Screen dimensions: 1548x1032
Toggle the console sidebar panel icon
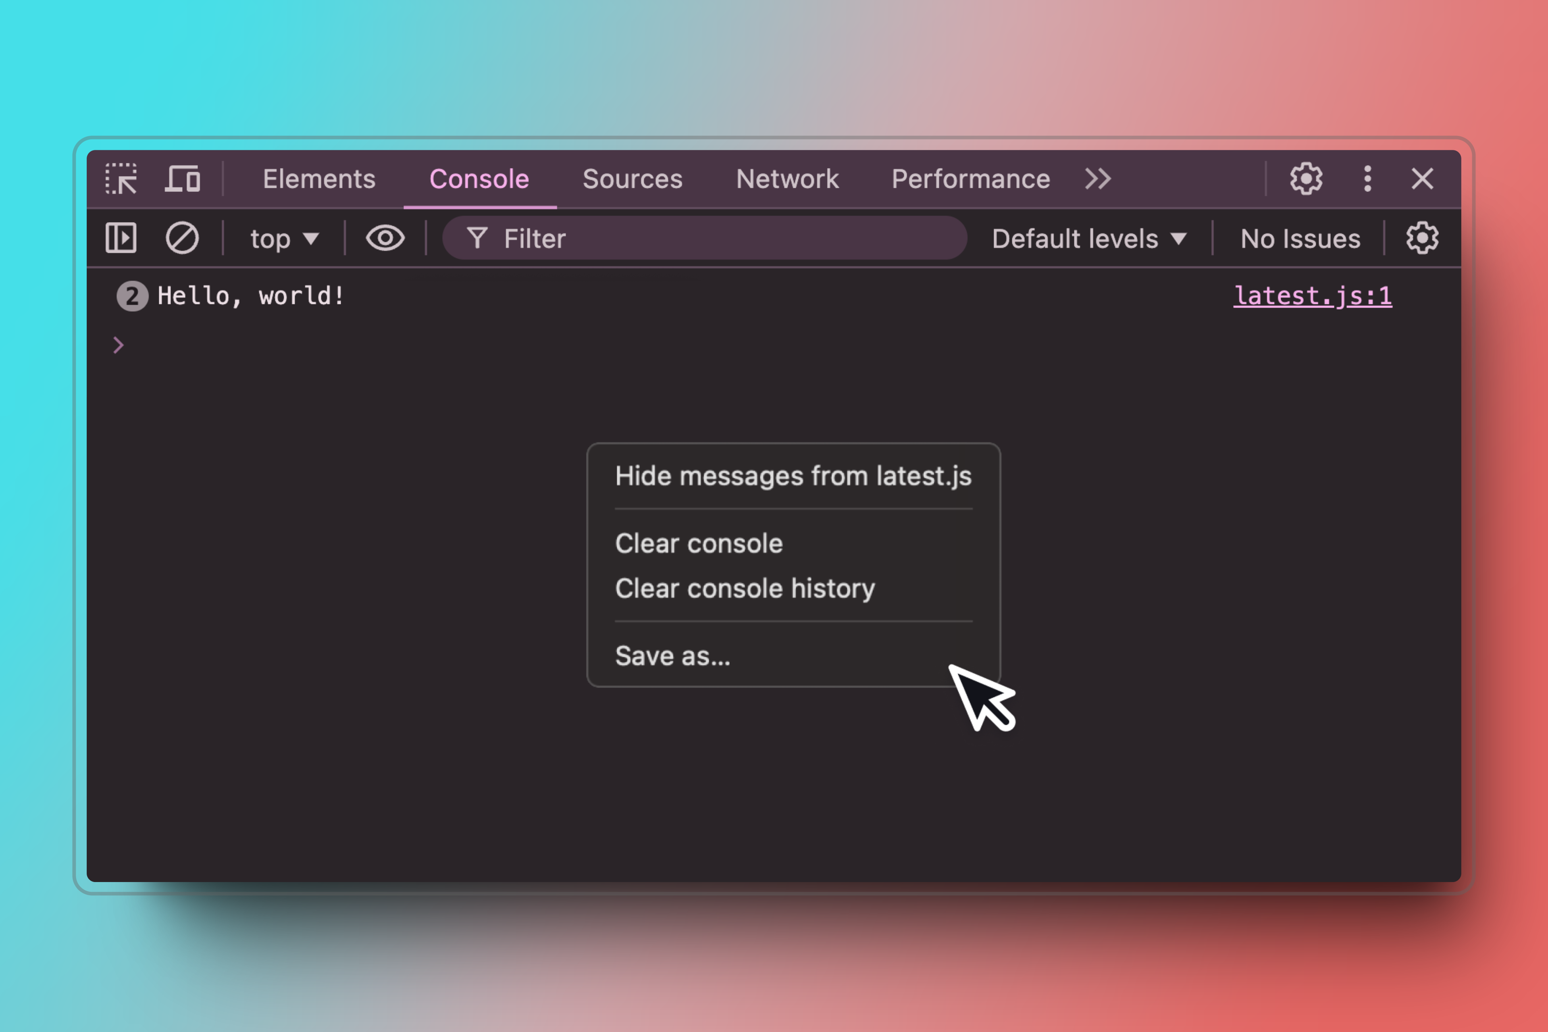[x=121, y=238]
